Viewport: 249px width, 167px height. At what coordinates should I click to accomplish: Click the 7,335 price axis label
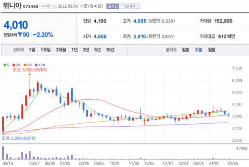tap(237, 69)
